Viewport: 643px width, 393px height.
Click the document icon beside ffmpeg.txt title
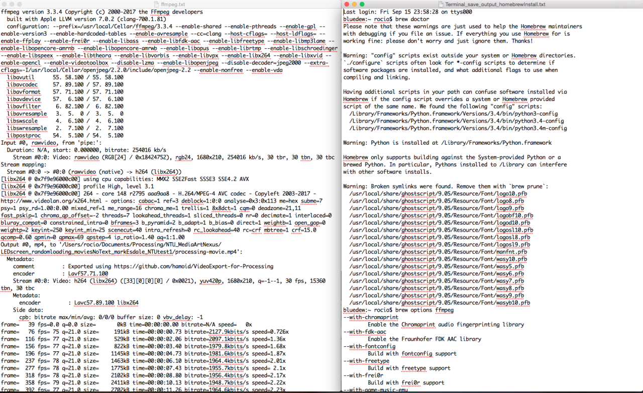coord(157,4)
